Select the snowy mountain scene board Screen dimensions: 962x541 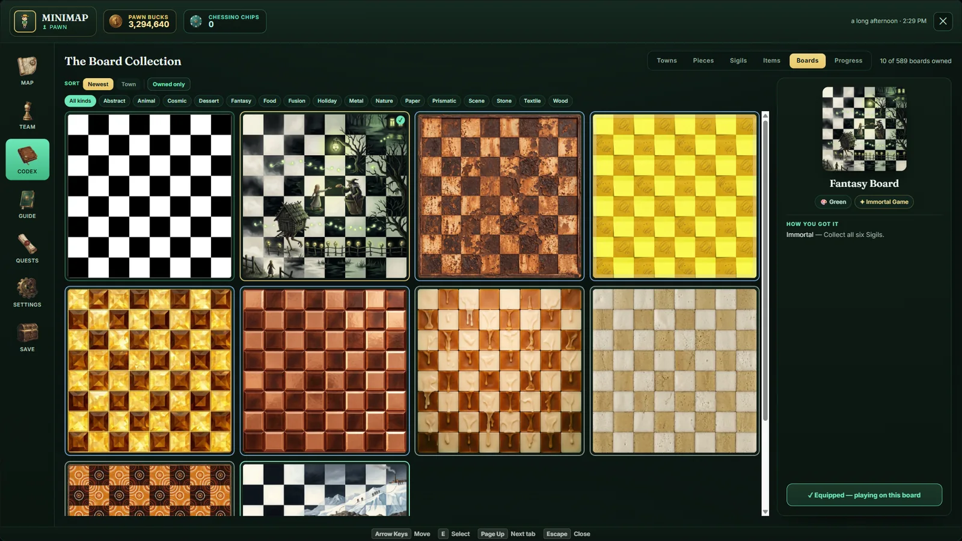pos(325,489)
